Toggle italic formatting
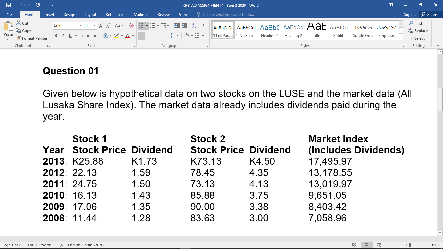The image size is (443, 249). click(63, 36)
